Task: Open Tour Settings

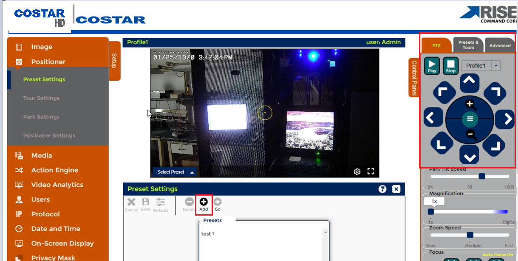Action: pos(41,98)
